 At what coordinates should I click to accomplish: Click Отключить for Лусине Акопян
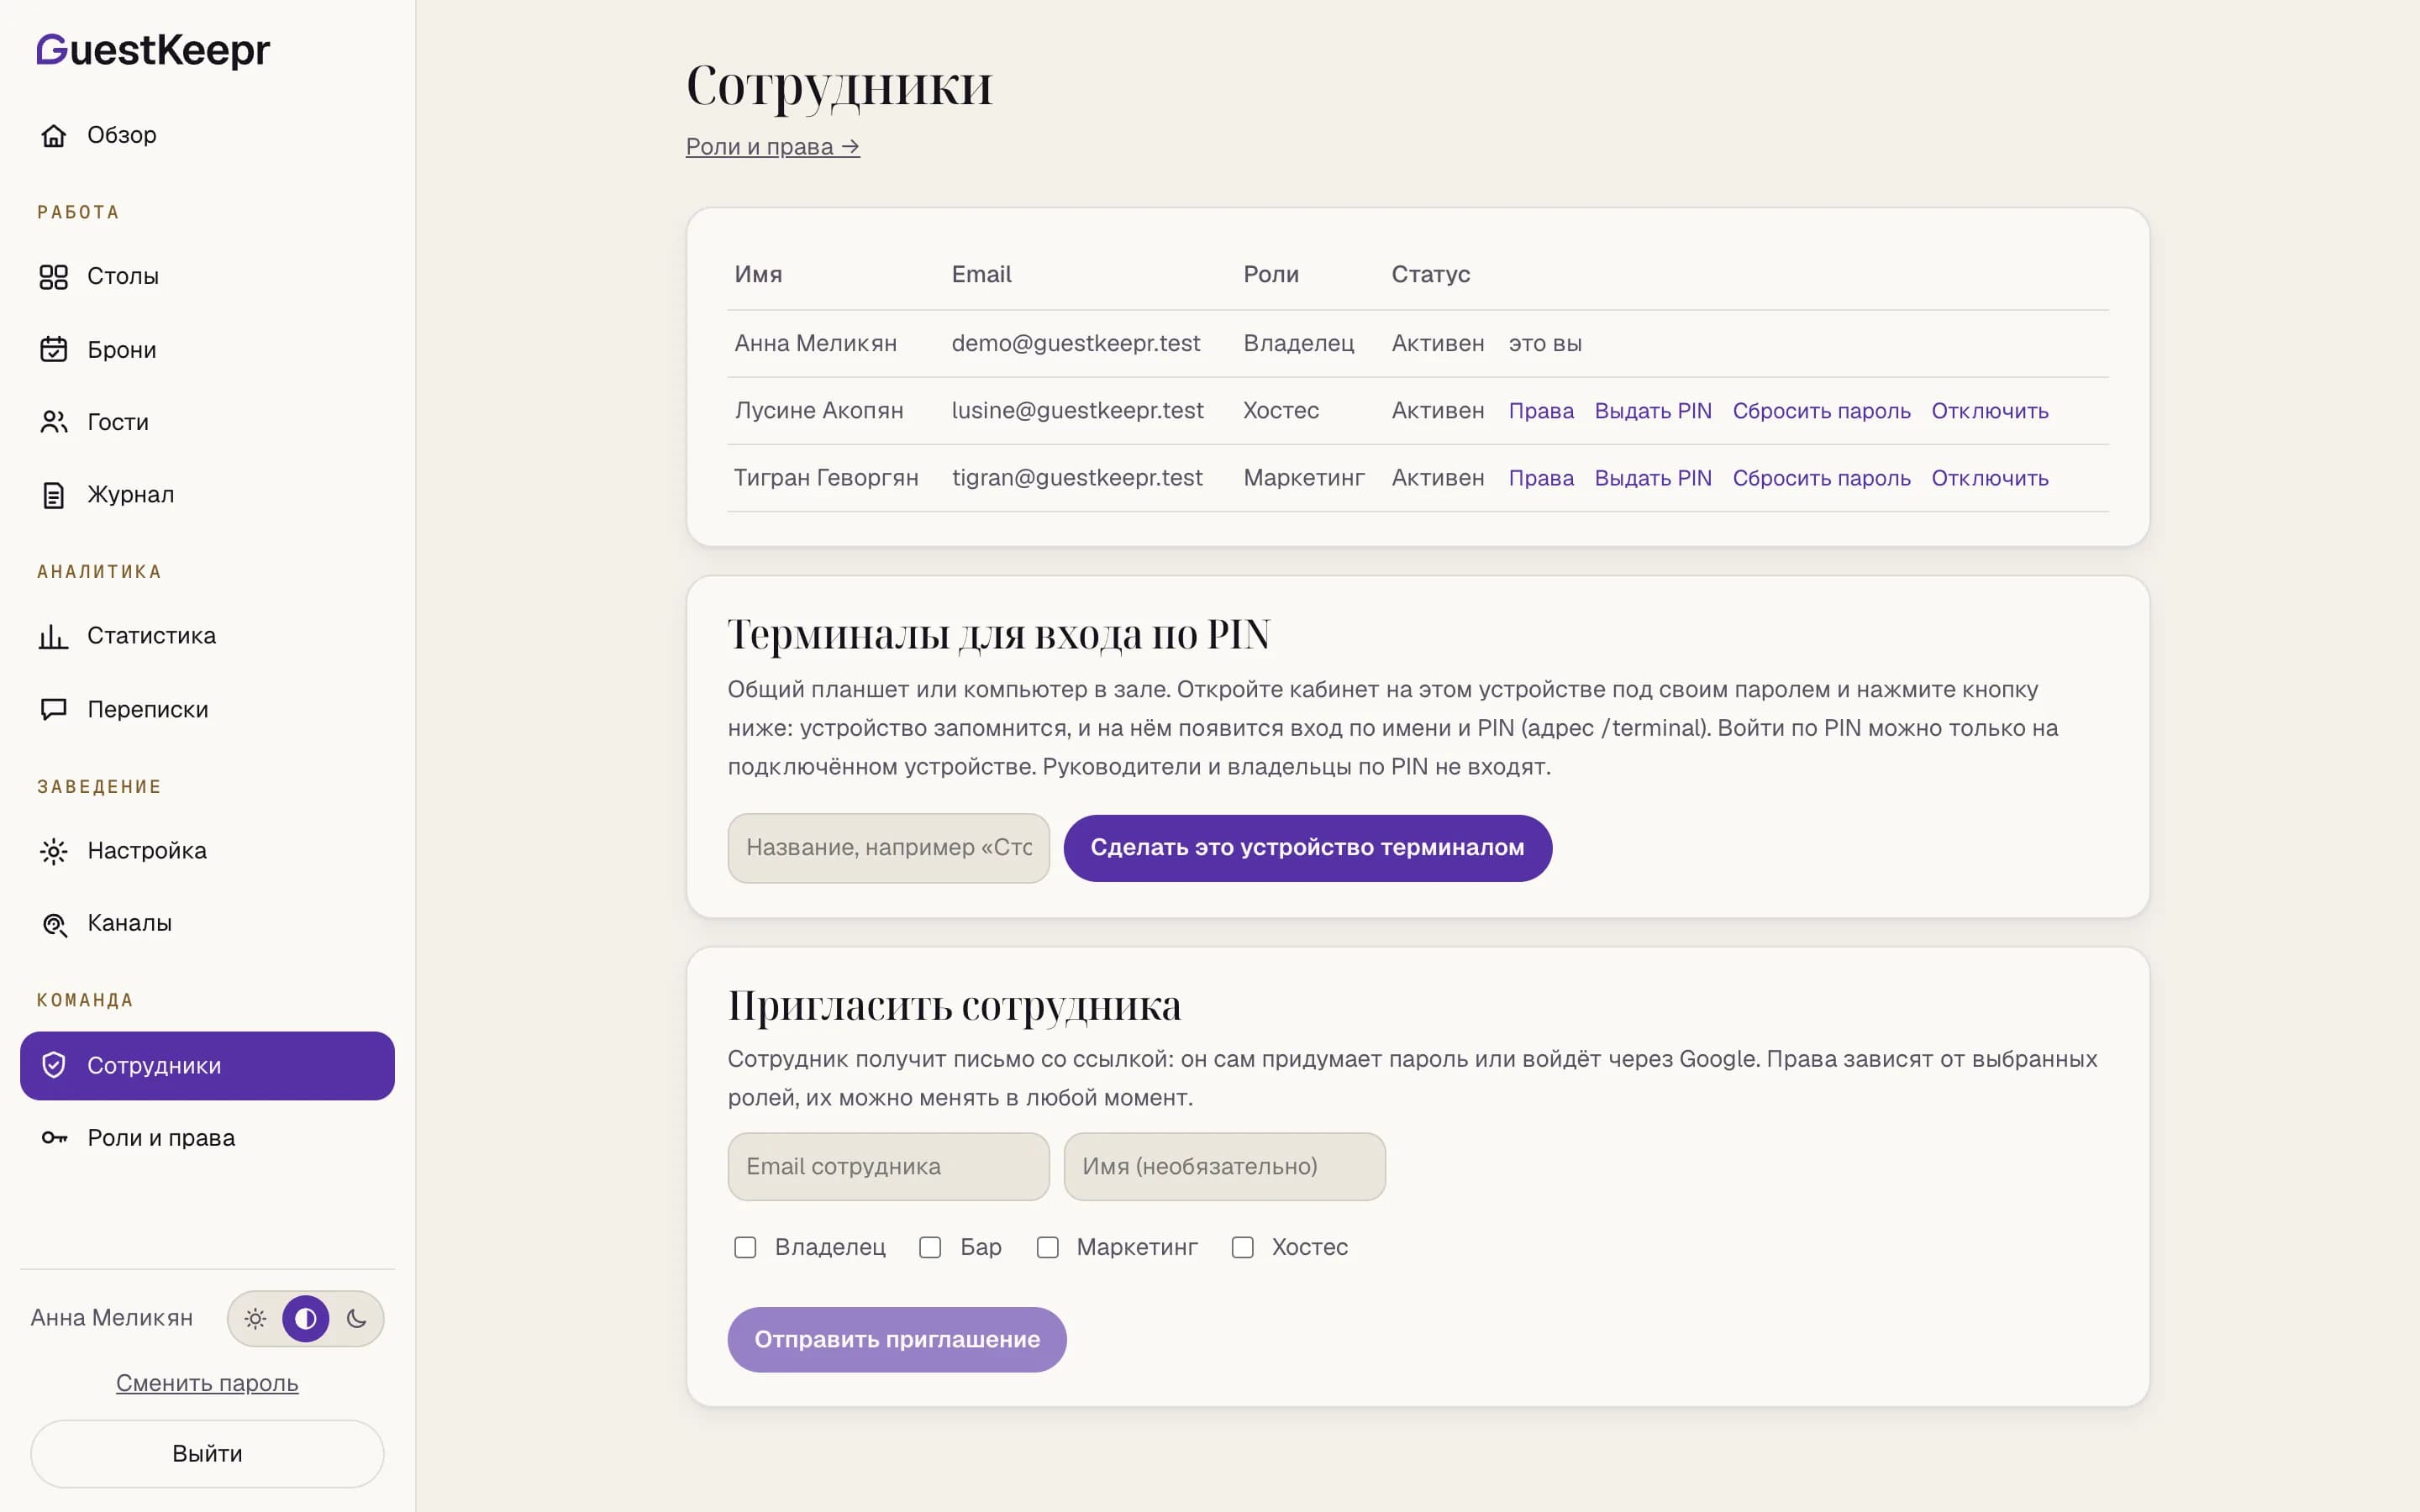pyautogui.click(x=1990, y=411)
